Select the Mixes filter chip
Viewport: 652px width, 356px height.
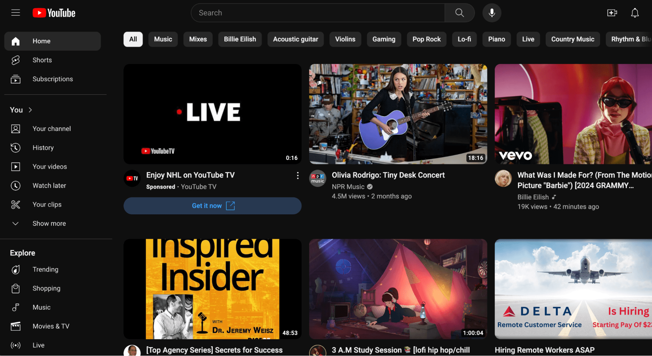click(x=198, y=39)
